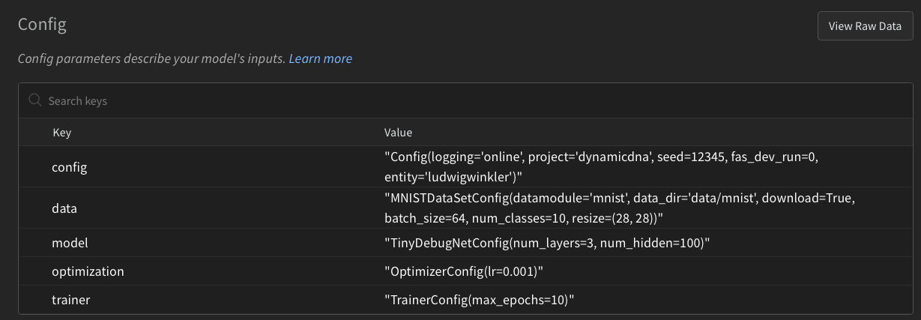Click the Key column header
The height and width of the screenshot is (320, 921).
point(61,133)
